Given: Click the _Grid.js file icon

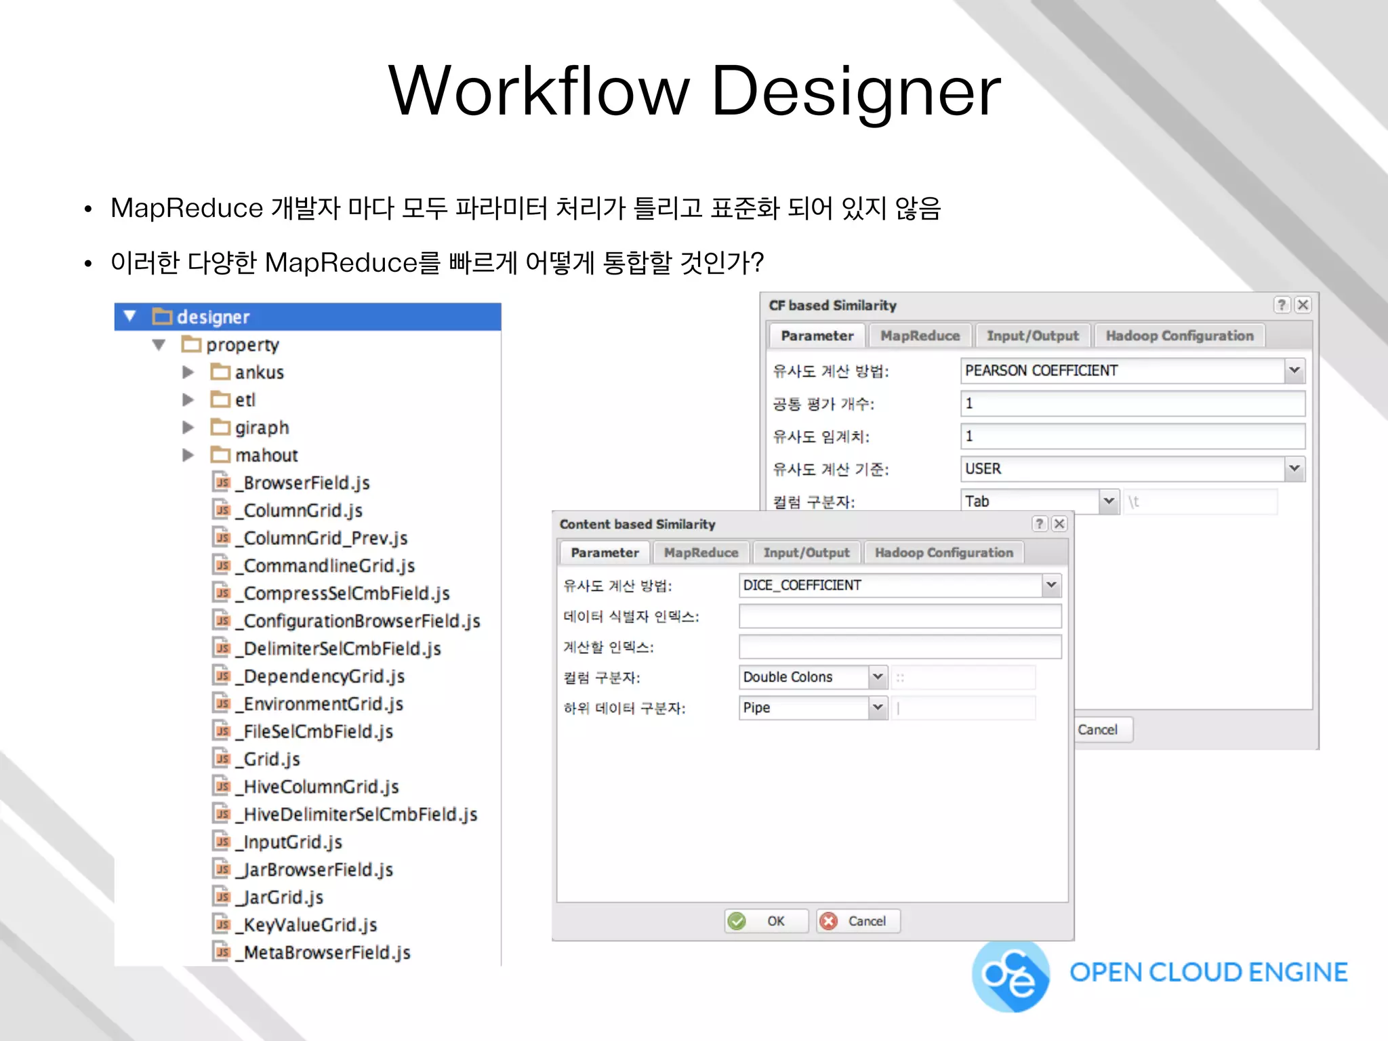Looking at the screenshot, I should [222, 758].
